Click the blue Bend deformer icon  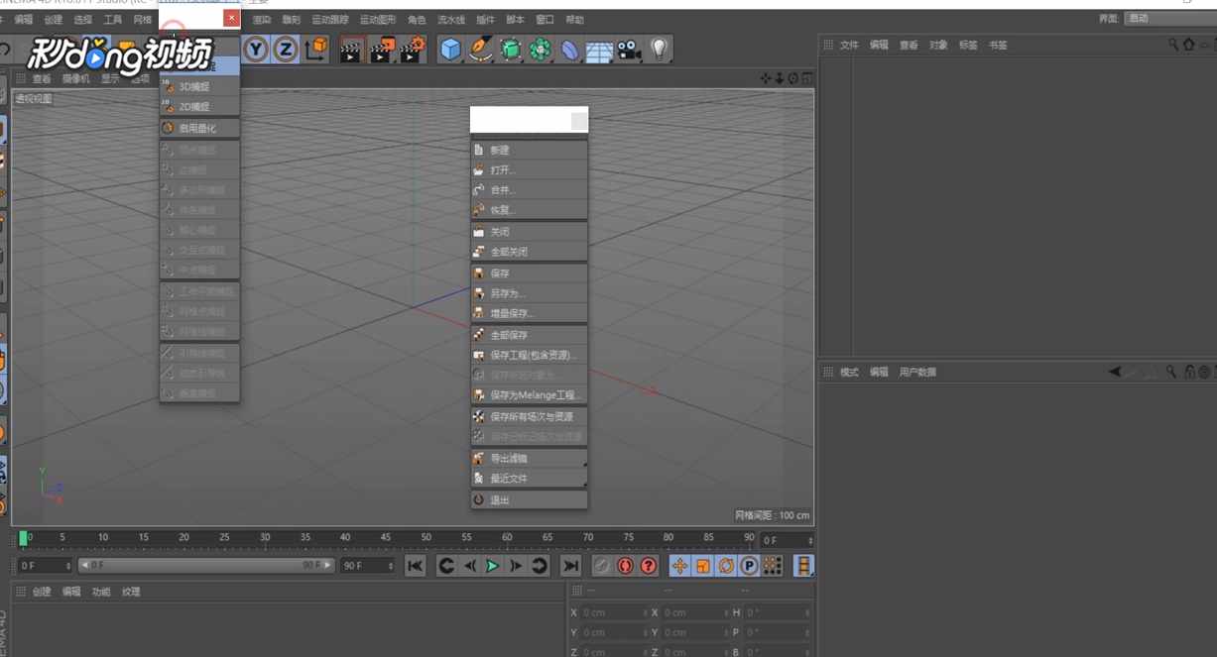click(x=570, y=49)
